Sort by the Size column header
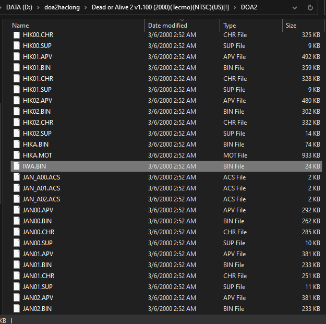 pos(291,26)
